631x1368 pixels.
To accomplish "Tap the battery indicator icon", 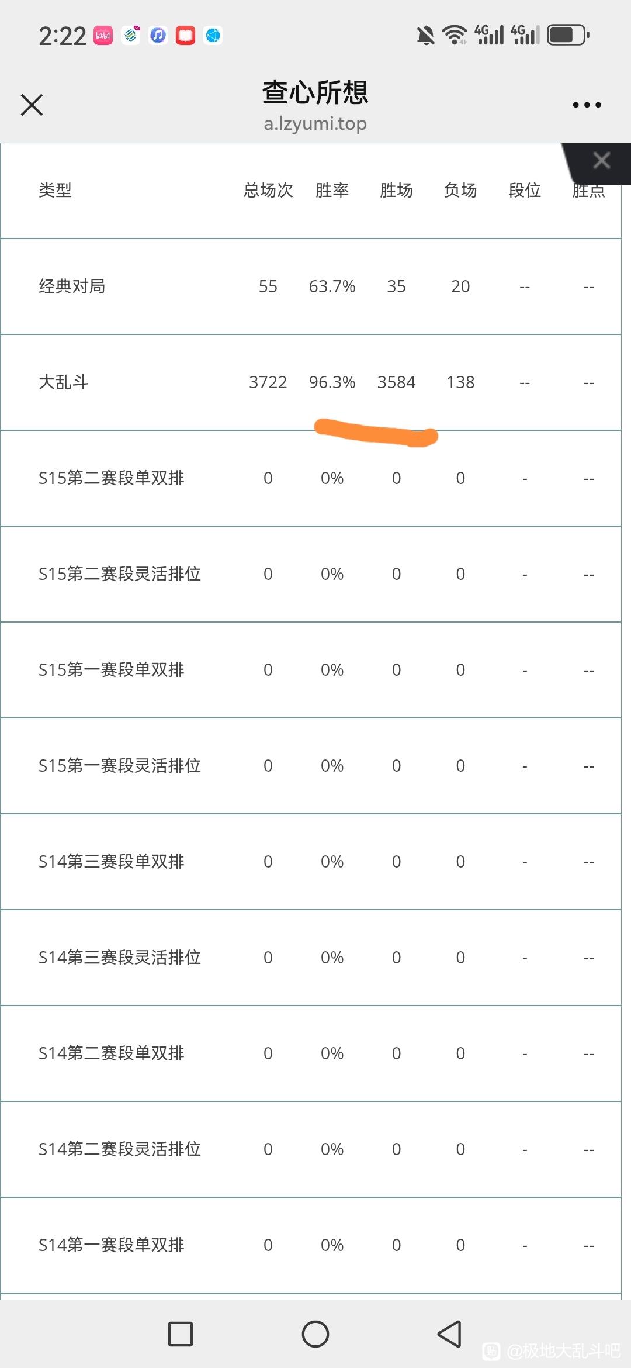I will (x=568, y=35).
